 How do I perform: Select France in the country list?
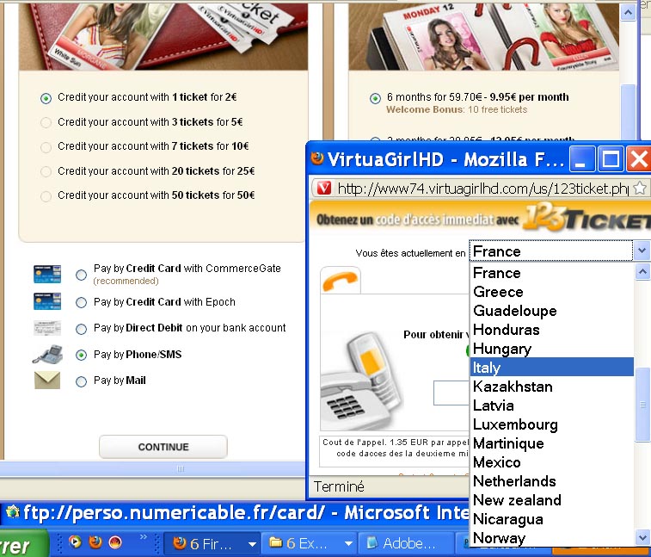tap(552, 273)
